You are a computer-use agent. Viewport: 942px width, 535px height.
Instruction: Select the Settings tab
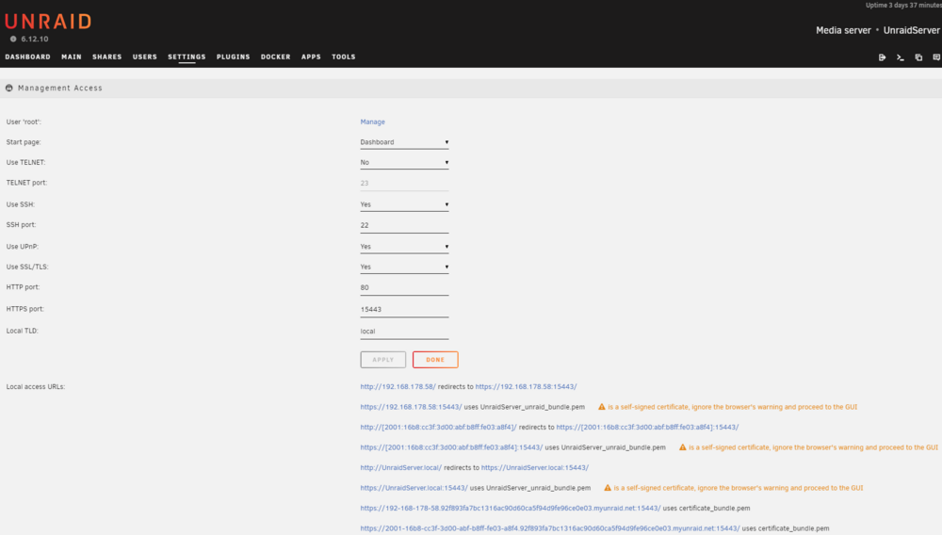pos(187,57)
